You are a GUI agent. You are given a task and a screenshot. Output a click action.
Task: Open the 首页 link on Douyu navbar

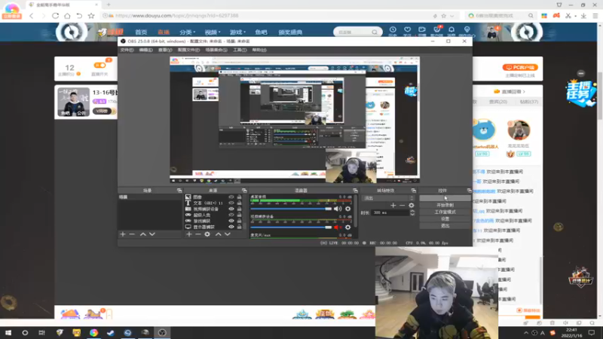(141, 32)
